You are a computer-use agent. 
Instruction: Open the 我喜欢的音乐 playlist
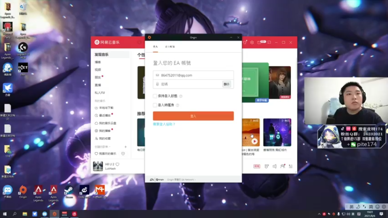coord(106,154)
